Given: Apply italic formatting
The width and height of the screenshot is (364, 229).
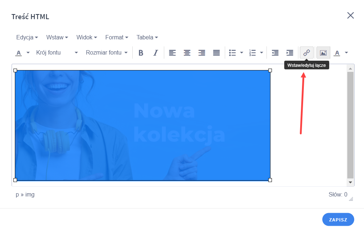Looking at the screenshot, I should (155, 52).
